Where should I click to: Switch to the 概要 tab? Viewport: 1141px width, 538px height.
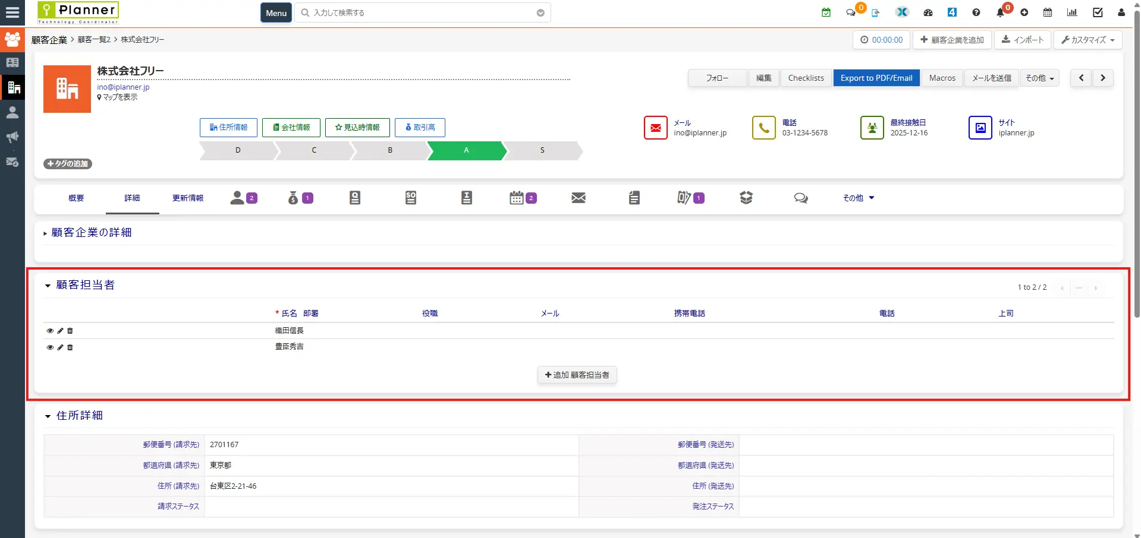pos(76,198)
